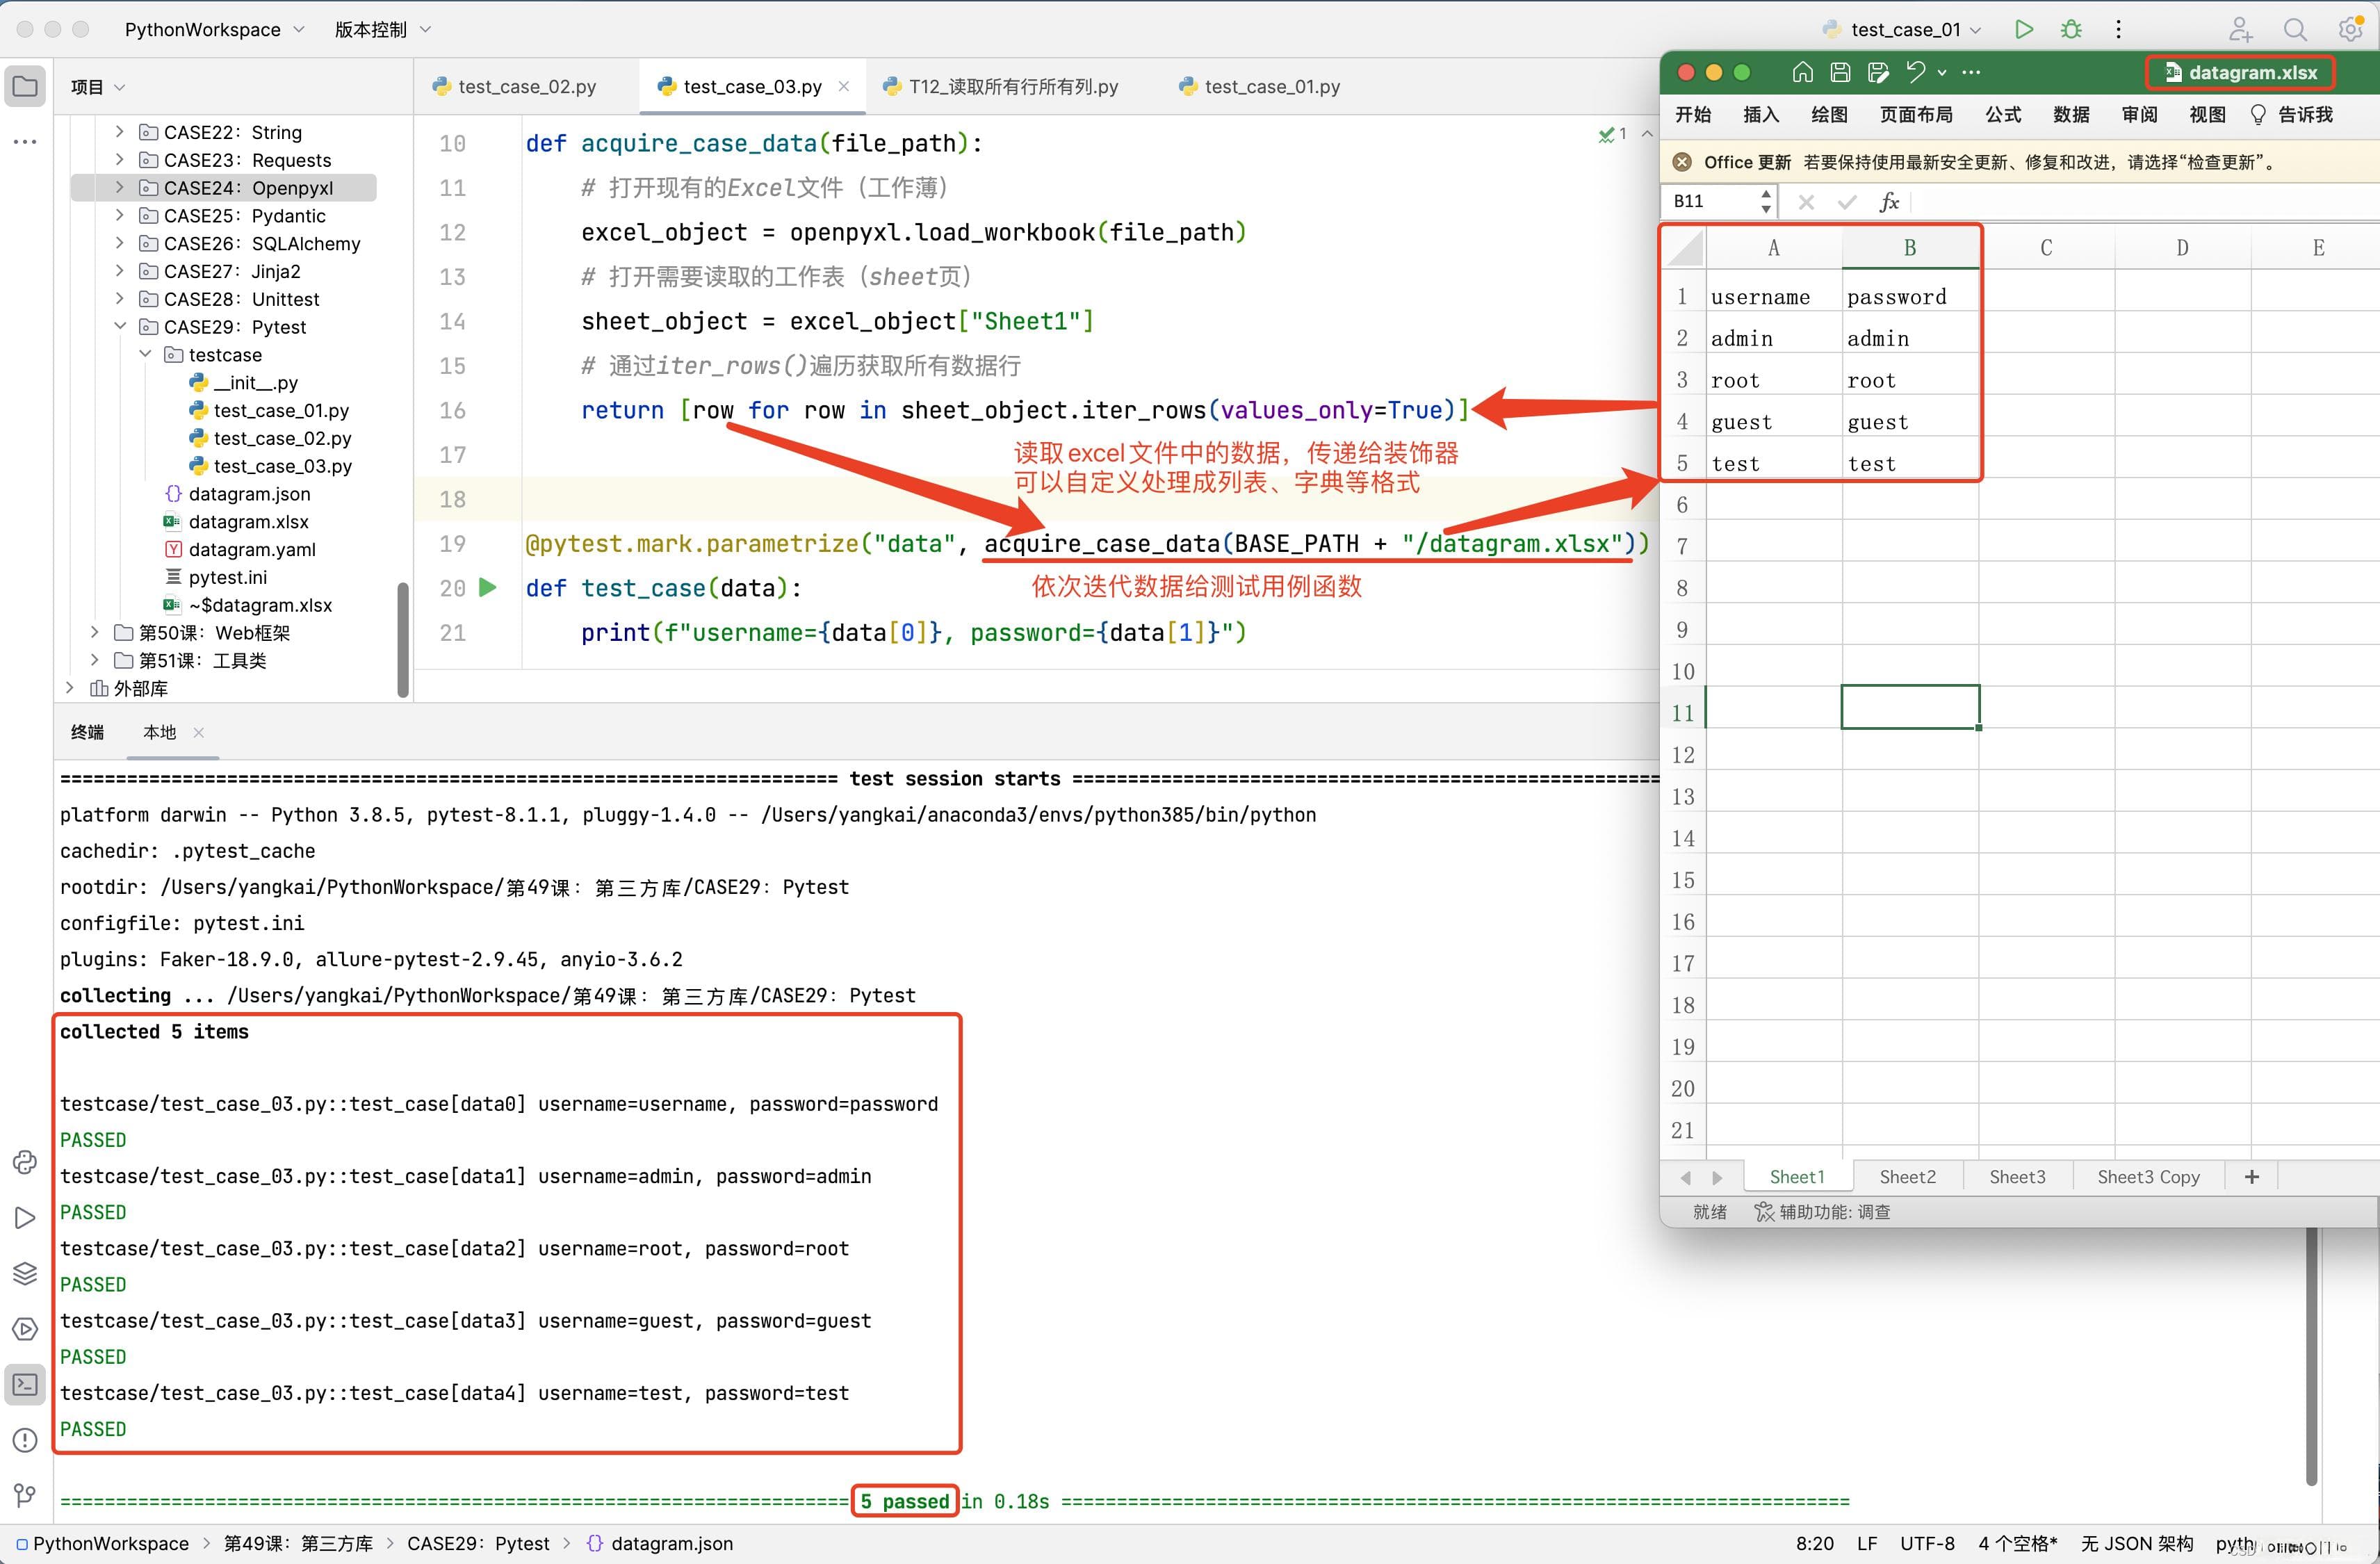Open the Excel 插入 ribbon tab
The image size is (2380, 1564).
click(x=1761, y=114)
